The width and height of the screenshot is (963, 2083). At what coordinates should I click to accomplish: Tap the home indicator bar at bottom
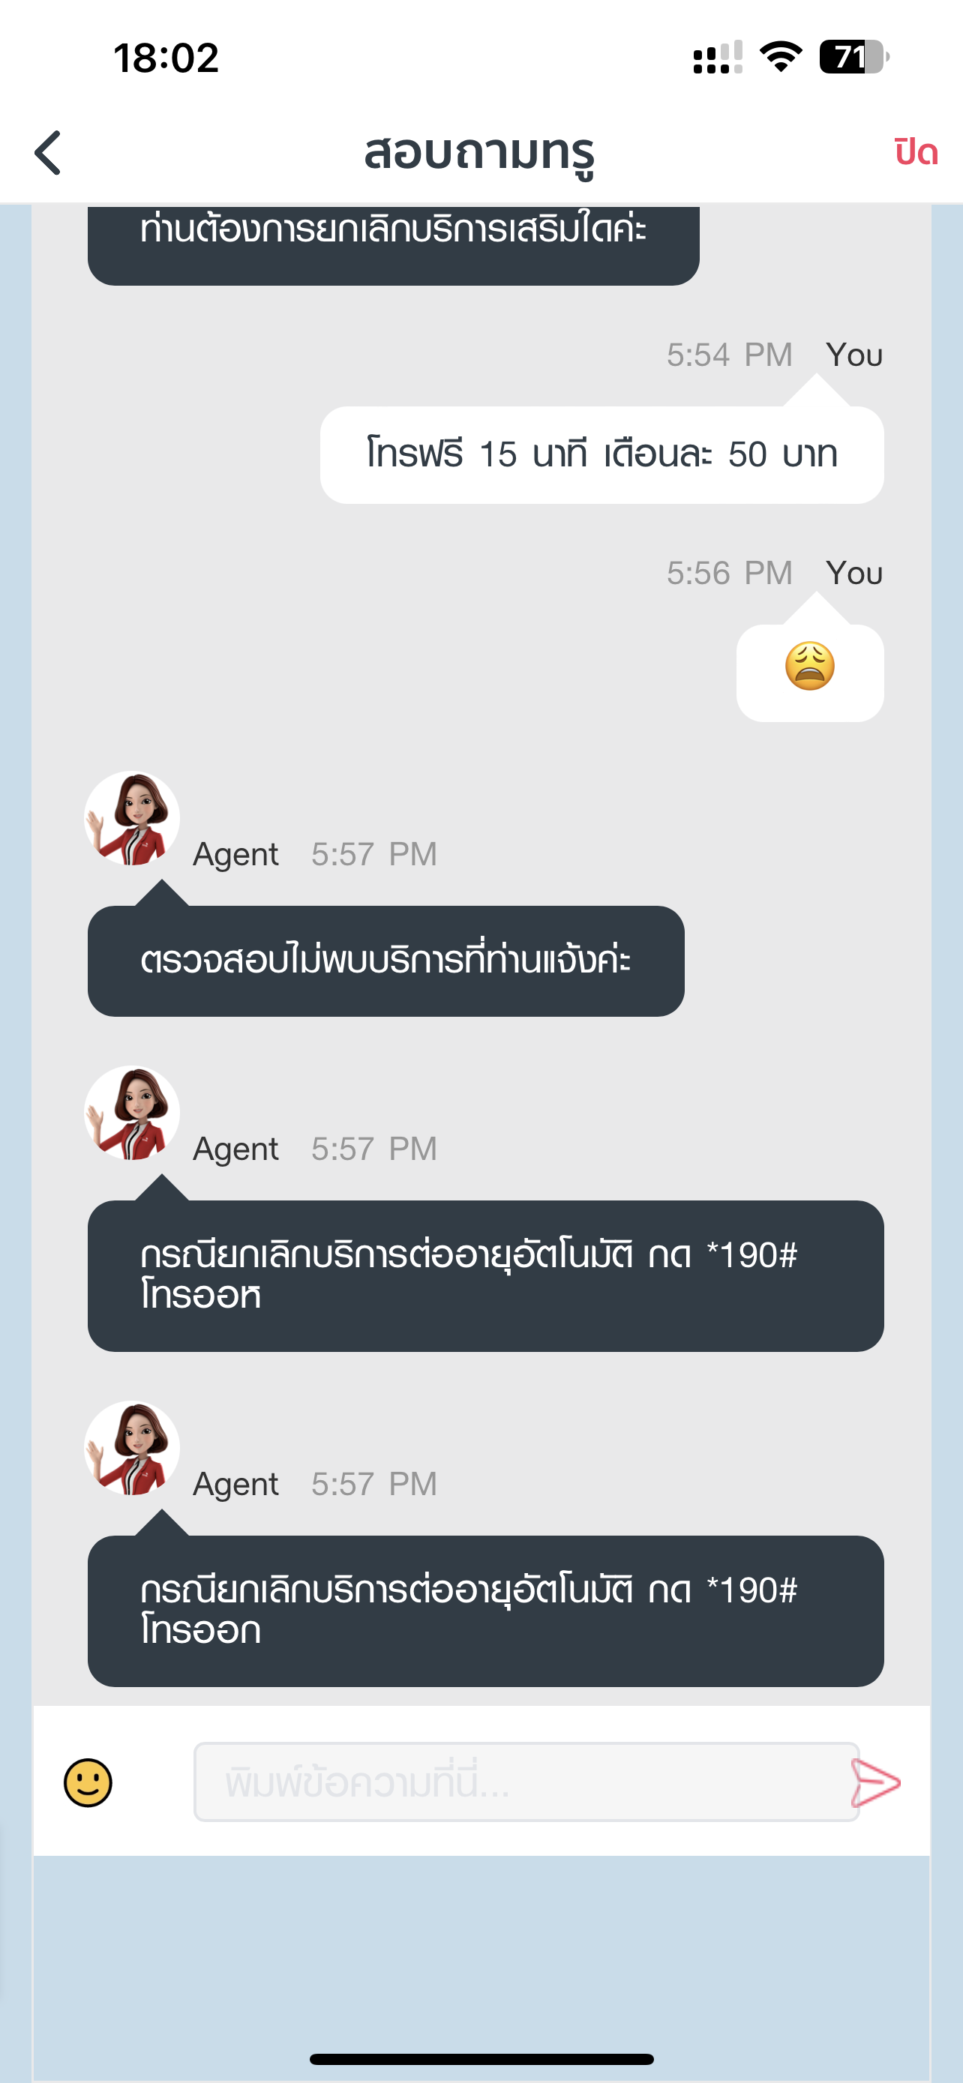pos(481,2058)
